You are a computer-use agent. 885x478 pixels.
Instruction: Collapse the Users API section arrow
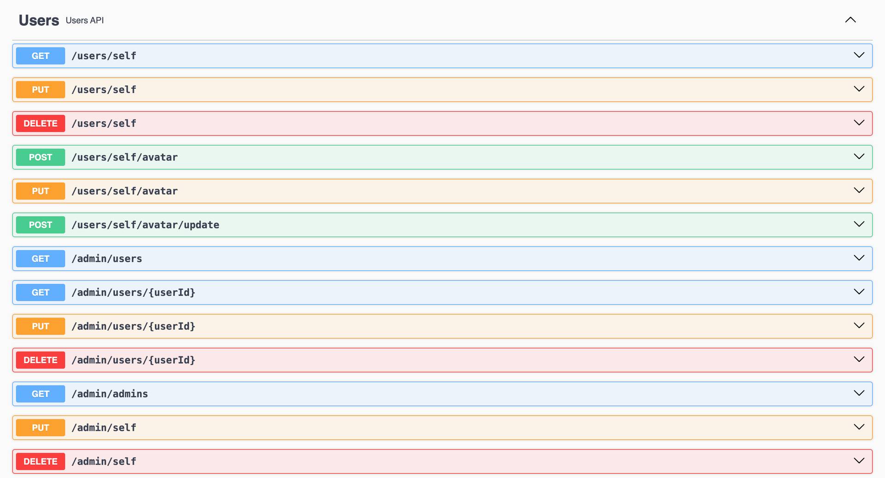pyautogui.click(x=850, y=20)
